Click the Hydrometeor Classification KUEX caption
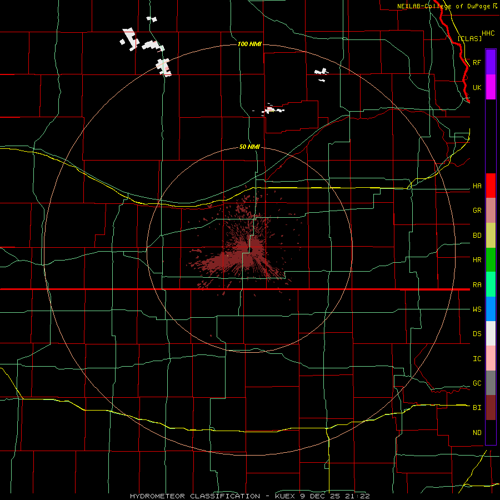This screenshot has height=500, width=500. [250, 496]
